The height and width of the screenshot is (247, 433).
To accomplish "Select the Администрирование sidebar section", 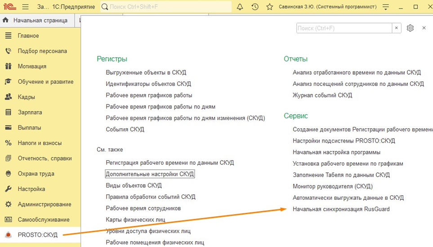I will click(44, 204).
